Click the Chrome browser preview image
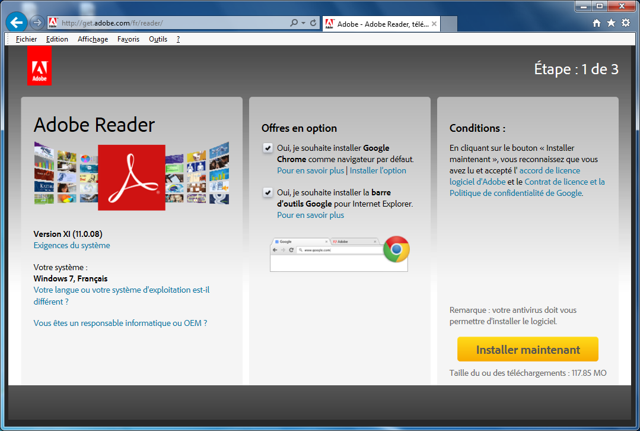Image resolution: width=640 pixels, height=431 pixels. pyautogui.click(x=339, y=255)
